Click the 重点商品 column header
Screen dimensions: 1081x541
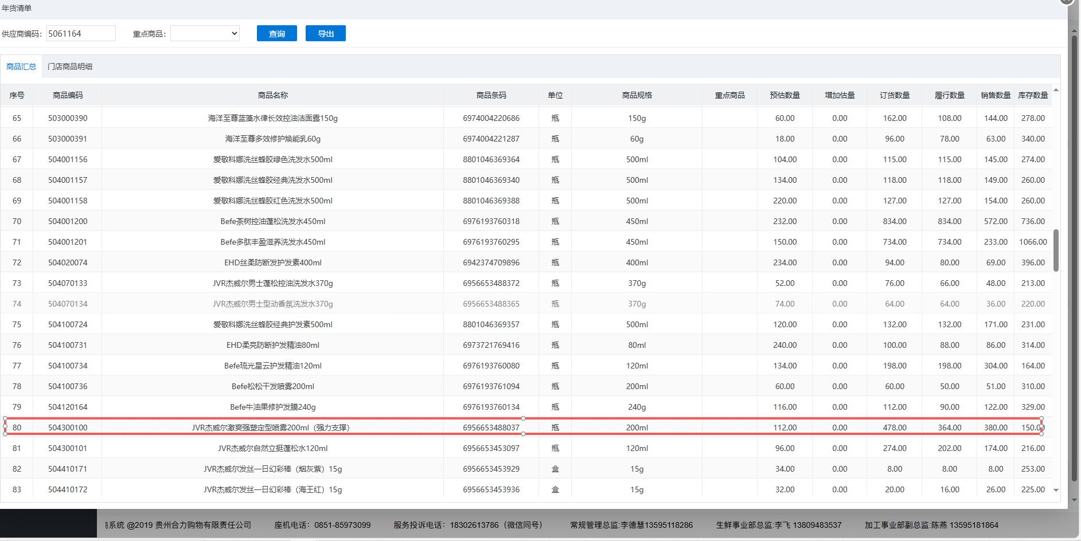tap(729, 95)
